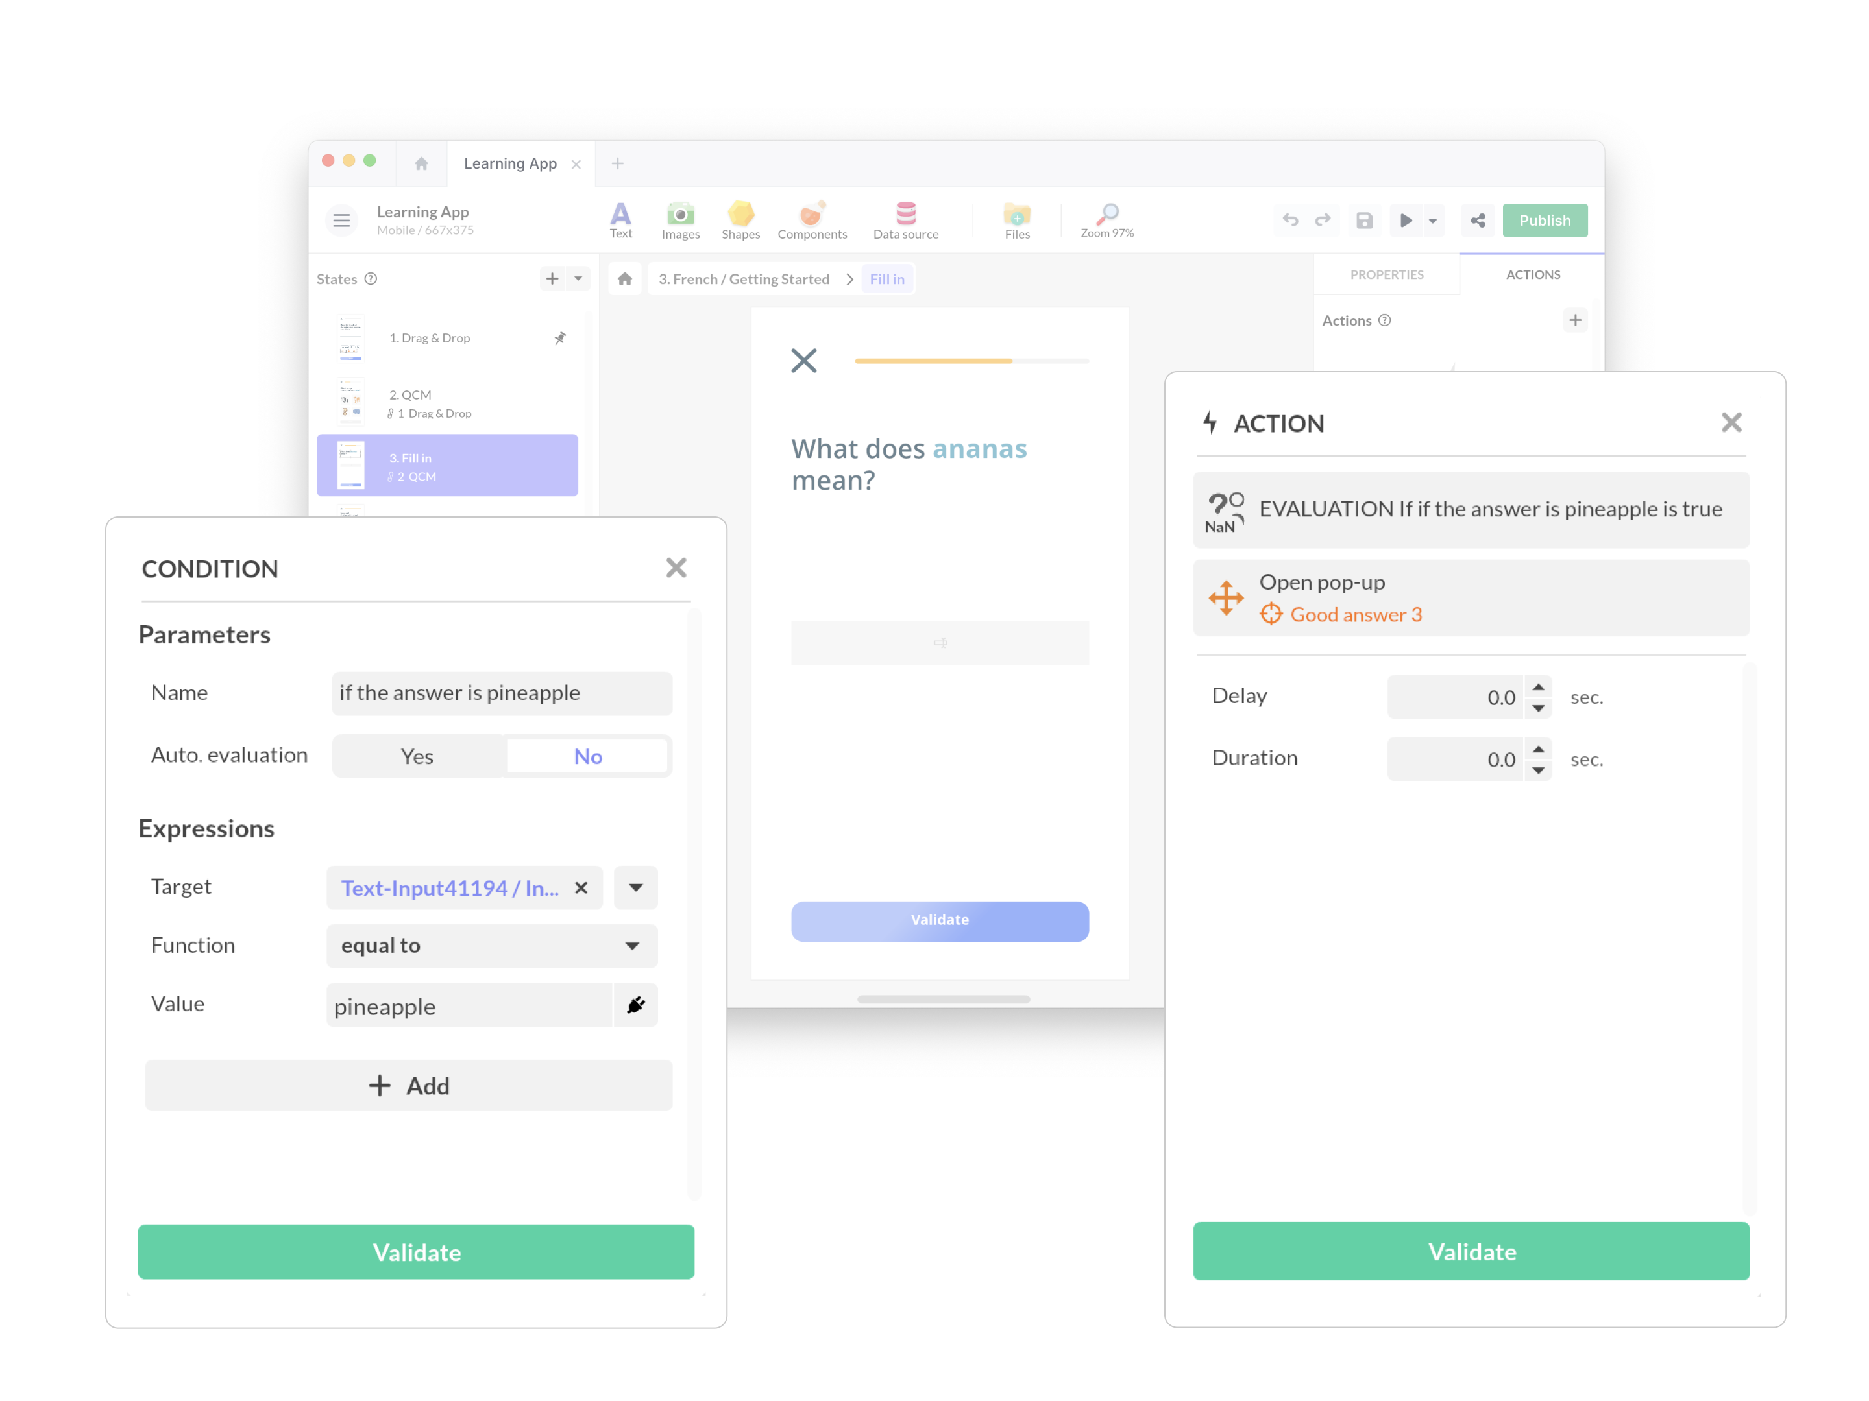
Task: Expand the Target Text-Input dropdown
Action: (x=637, y=889)
